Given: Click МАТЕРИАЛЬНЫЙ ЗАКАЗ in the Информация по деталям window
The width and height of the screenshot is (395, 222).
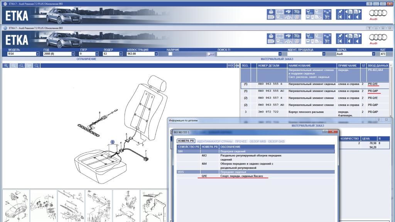Looking at the screenshot, I should tap(308, 126).
